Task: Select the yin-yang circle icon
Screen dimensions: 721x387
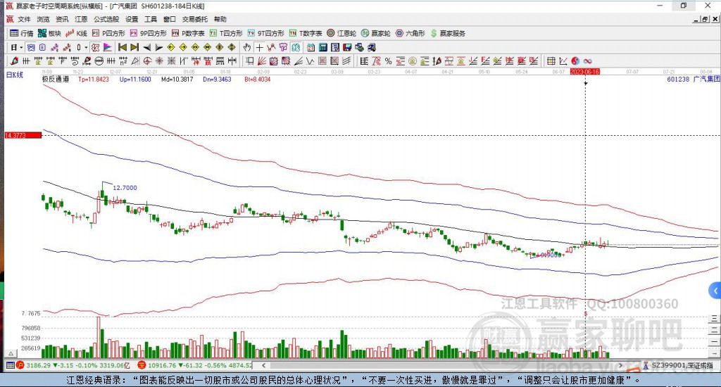Action: [575, 61]
